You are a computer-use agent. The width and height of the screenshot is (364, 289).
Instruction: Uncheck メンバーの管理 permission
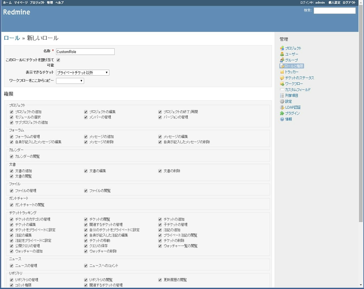click(86, 117)
